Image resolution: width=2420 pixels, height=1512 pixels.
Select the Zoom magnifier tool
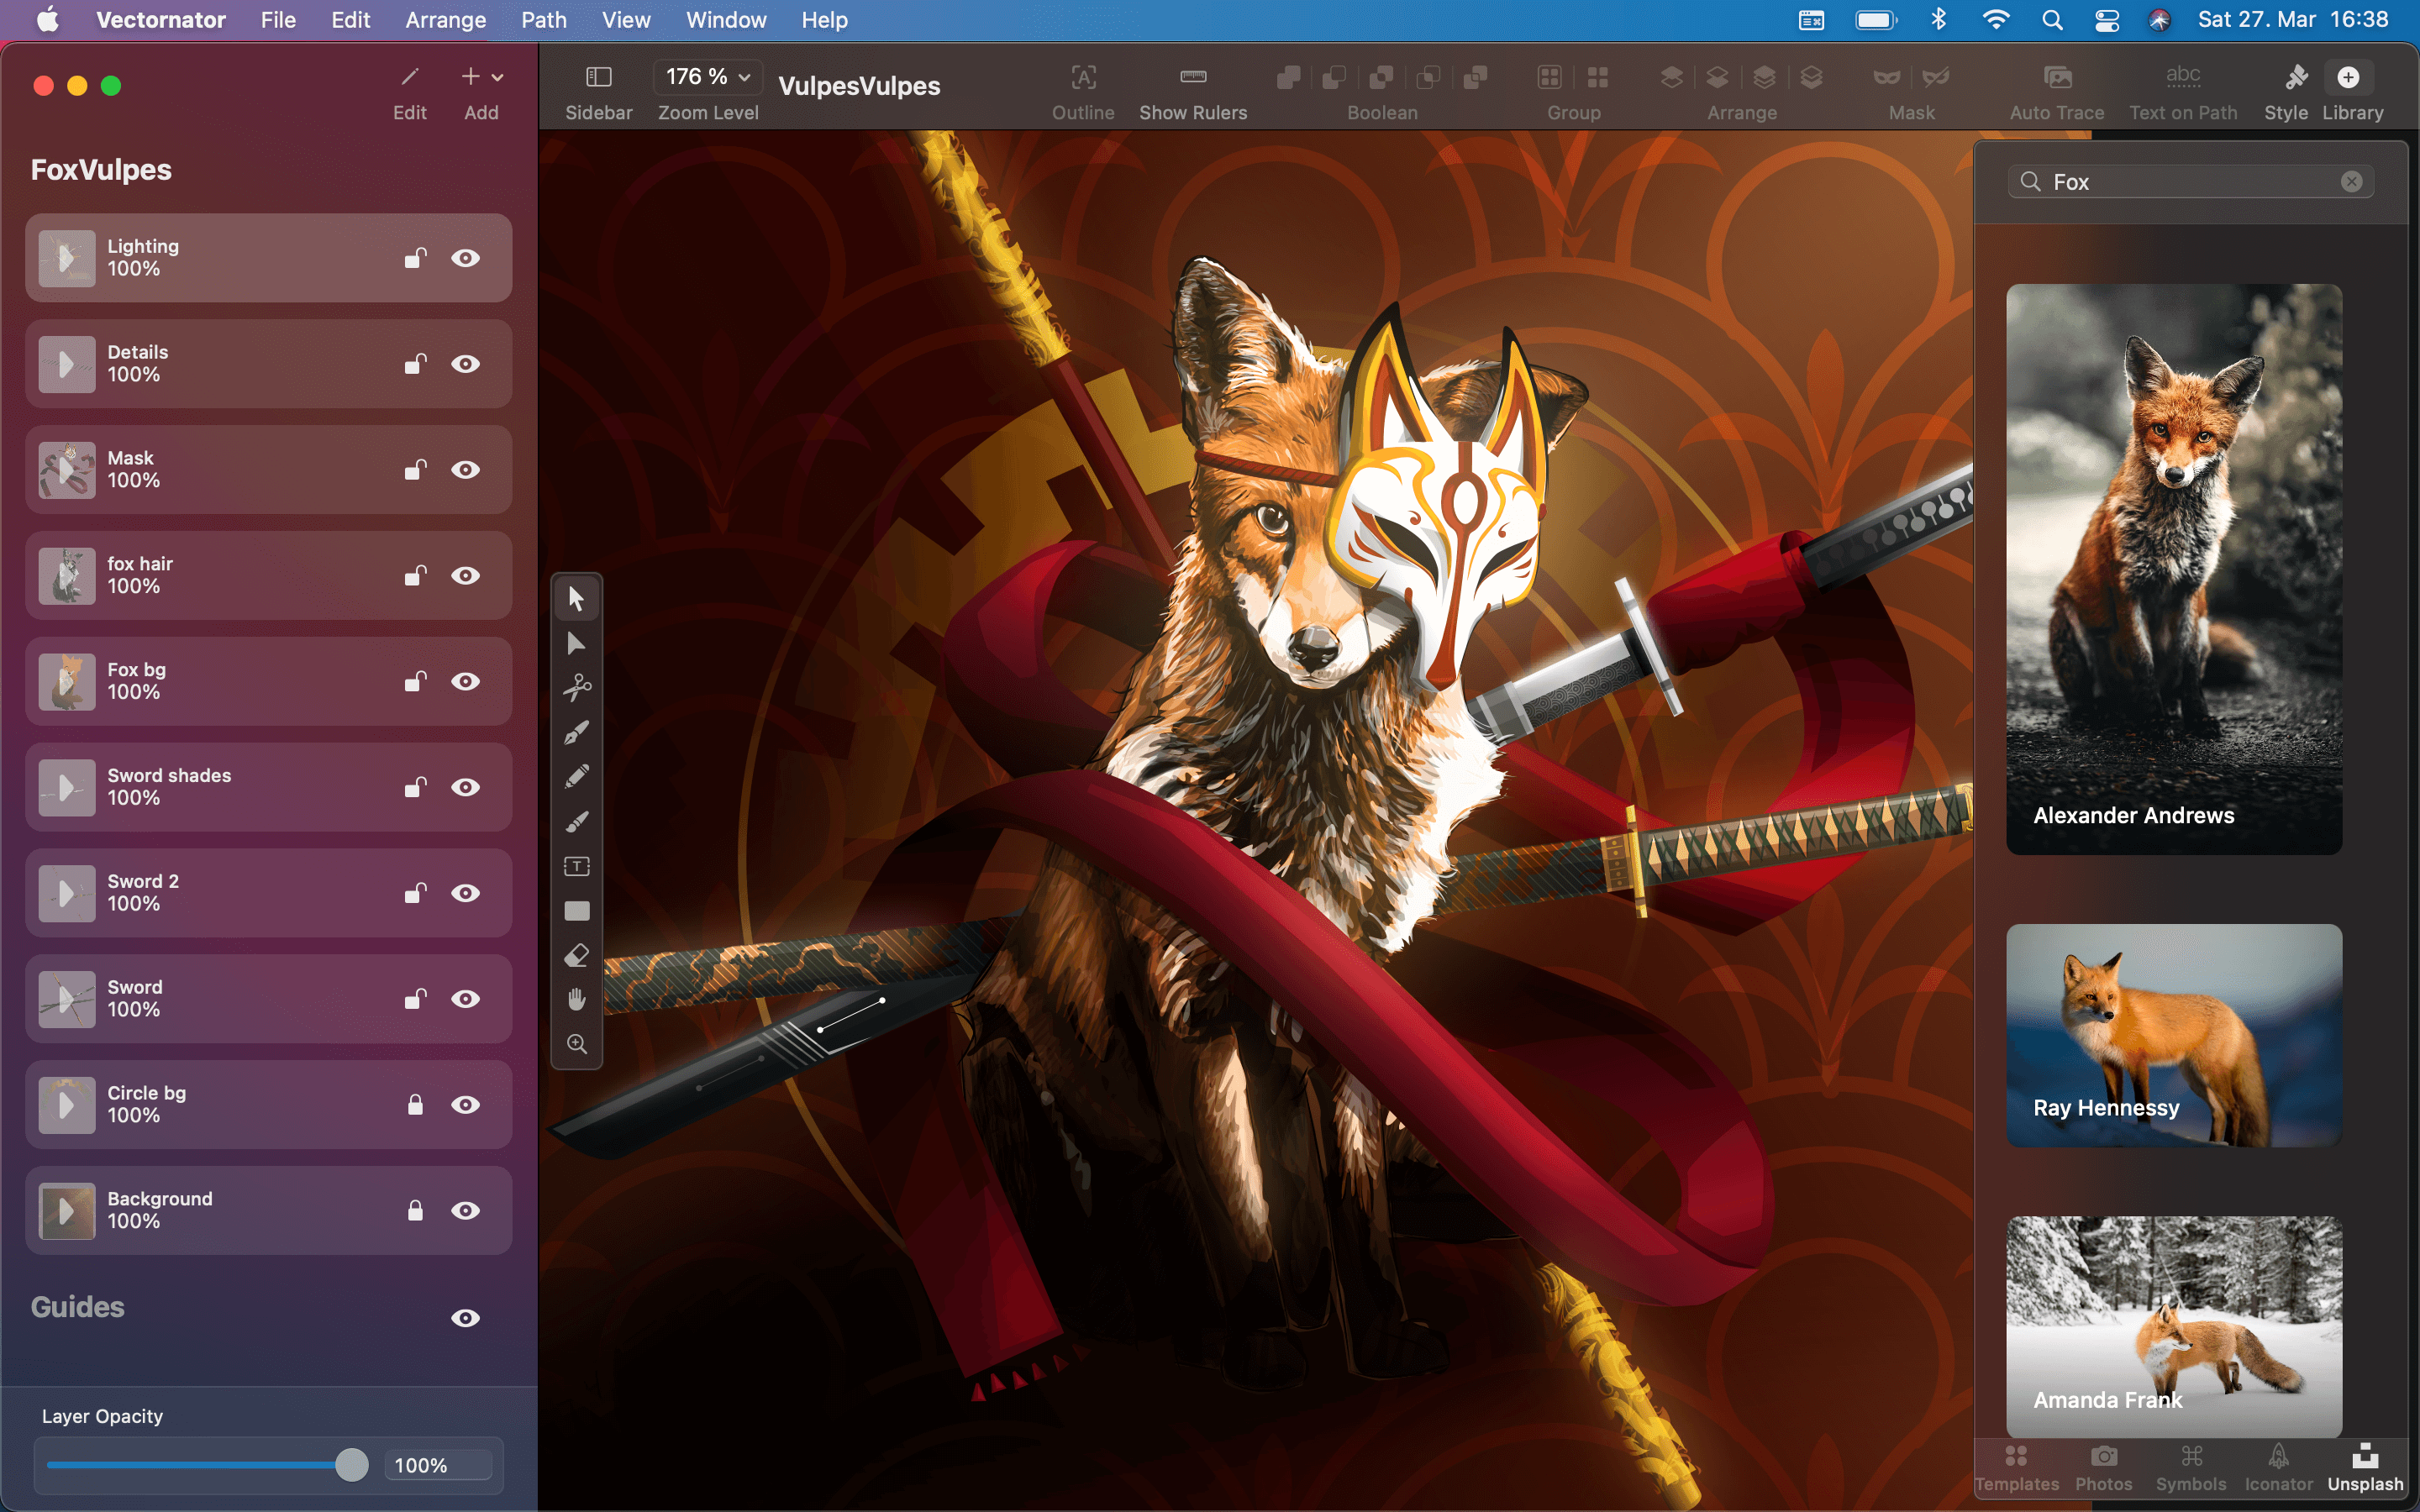[576, 1044]
